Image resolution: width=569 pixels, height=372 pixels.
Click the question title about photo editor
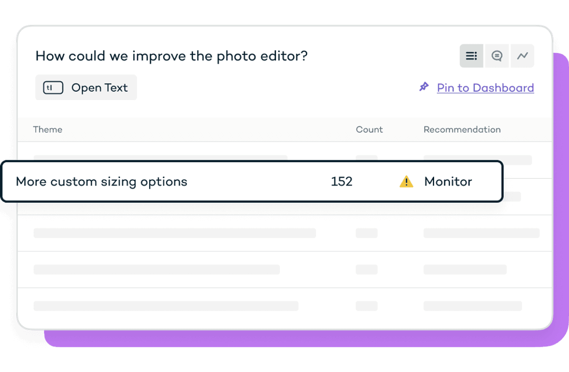[x=171, y=56]
